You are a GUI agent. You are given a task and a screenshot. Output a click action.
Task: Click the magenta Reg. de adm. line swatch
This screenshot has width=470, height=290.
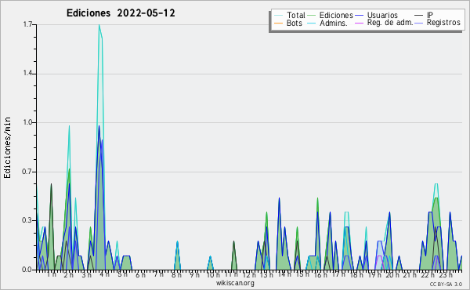pyautogui.click(x=359, y=23)
